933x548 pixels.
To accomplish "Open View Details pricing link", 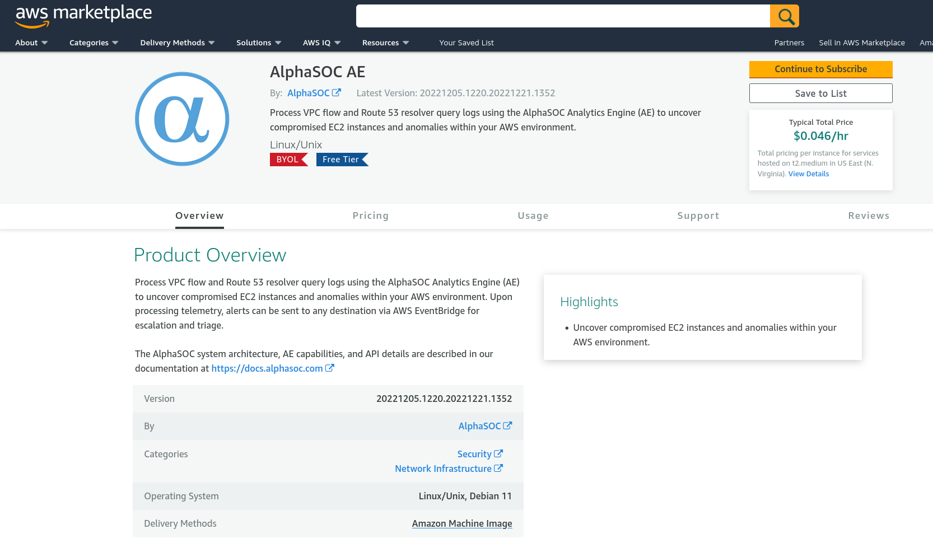I will coord(809,174).
